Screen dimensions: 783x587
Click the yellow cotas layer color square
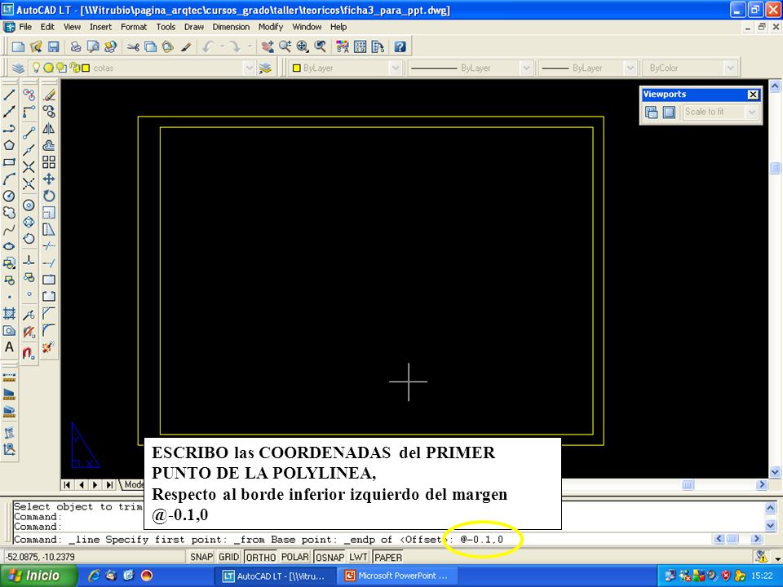coord(86,68)
